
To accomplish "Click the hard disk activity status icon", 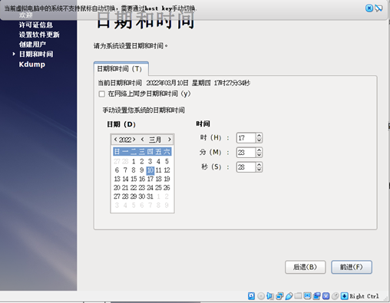I will 251,296.
